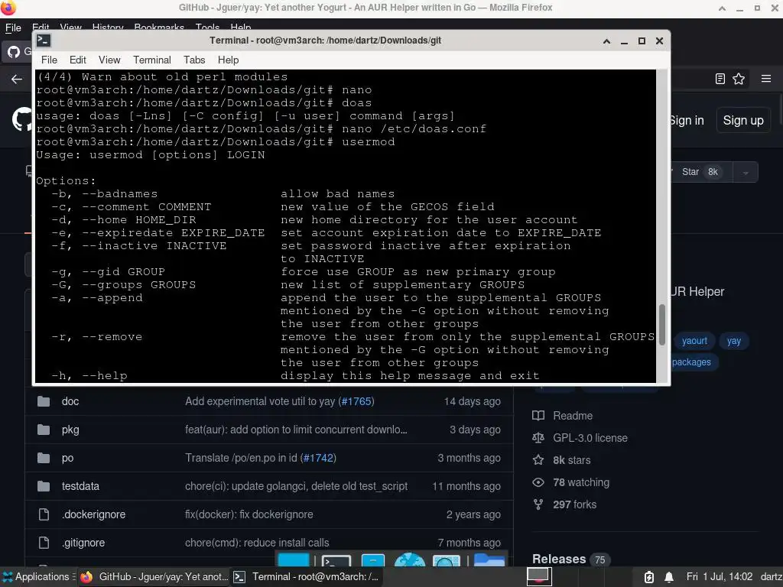
Task: Click the watching eye icon
Action: pos(538,482)
